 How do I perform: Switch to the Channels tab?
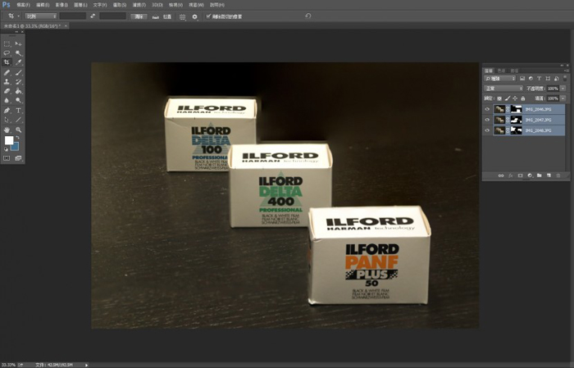tap(501, 70)
